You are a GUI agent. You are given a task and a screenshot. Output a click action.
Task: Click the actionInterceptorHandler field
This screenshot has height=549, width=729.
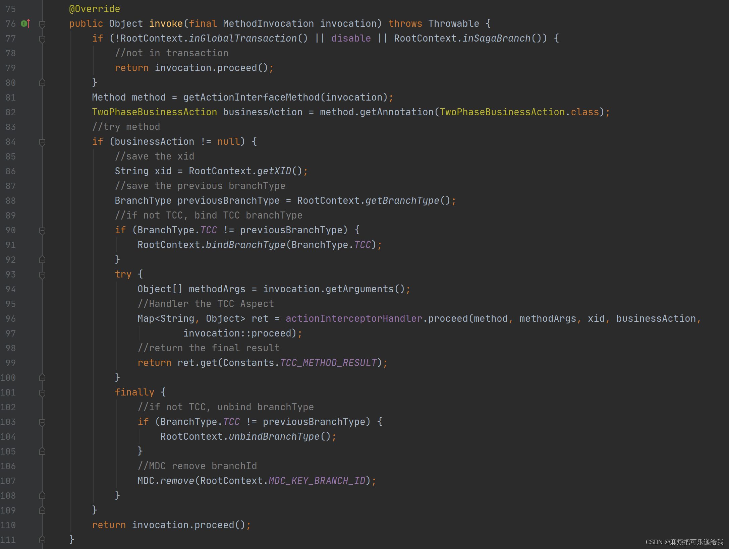pyautogui.click(x=354, y=319)
